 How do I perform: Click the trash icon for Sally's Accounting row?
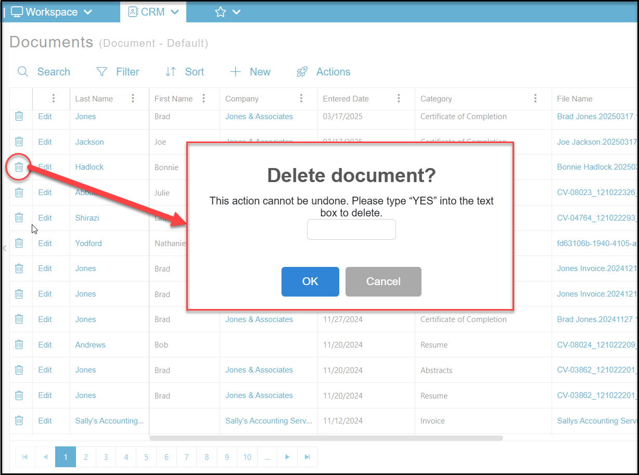(19, 420)
